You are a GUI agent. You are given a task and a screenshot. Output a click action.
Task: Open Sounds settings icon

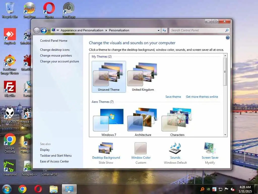(x=175, y=148)
